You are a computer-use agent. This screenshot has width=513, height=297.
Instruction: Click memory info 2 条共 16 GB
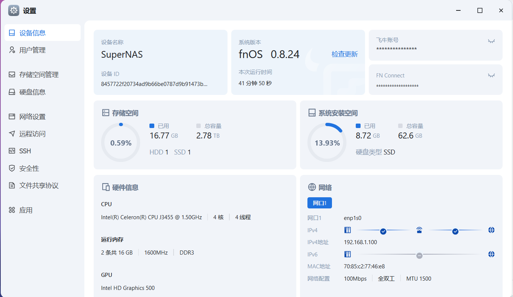coord(117,252)
